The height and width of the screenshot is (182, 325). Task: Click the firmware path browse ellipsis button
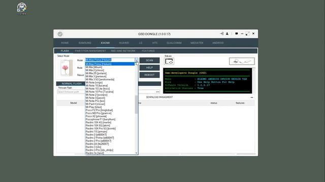pyautogui.click(x=158, y=92)
